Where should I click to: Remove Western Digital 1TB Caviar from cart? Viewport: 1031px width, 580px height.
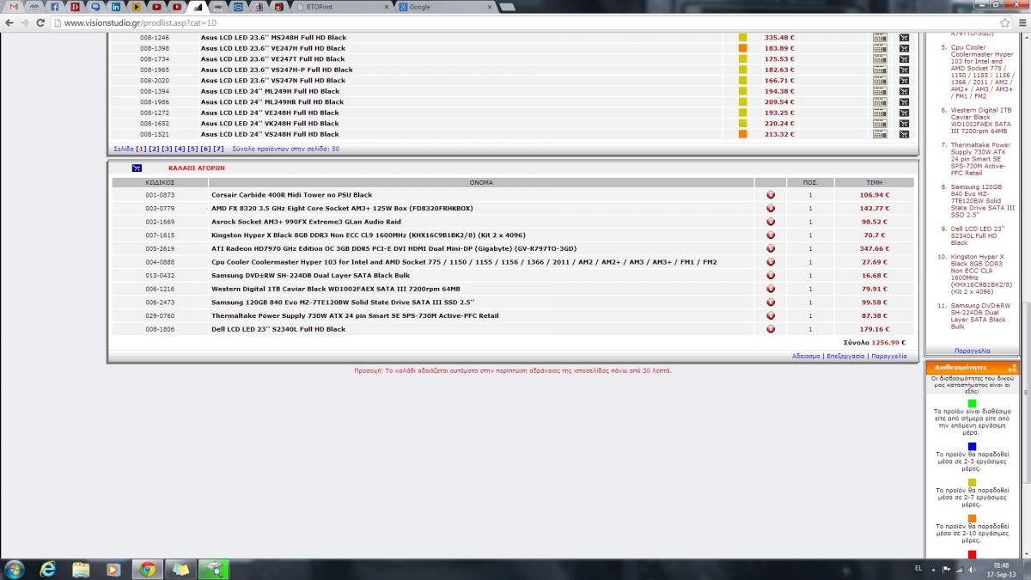(x=771, y=289)
